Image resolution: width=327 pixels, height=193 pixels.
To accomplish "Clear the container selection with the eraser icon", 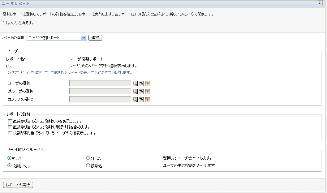I will pos(148,99).
